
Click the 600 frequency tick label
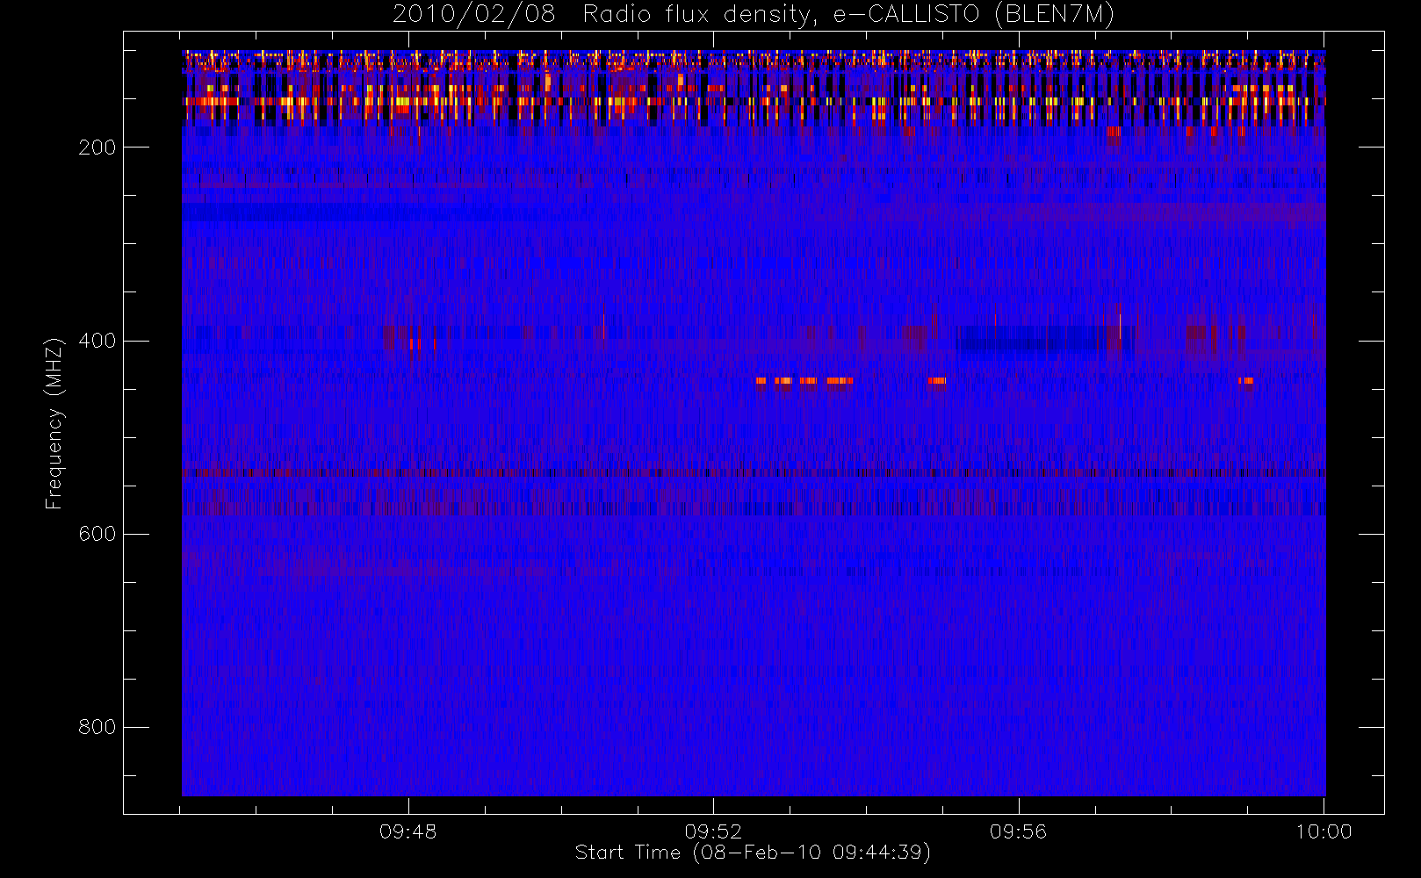tap(97, 534)
